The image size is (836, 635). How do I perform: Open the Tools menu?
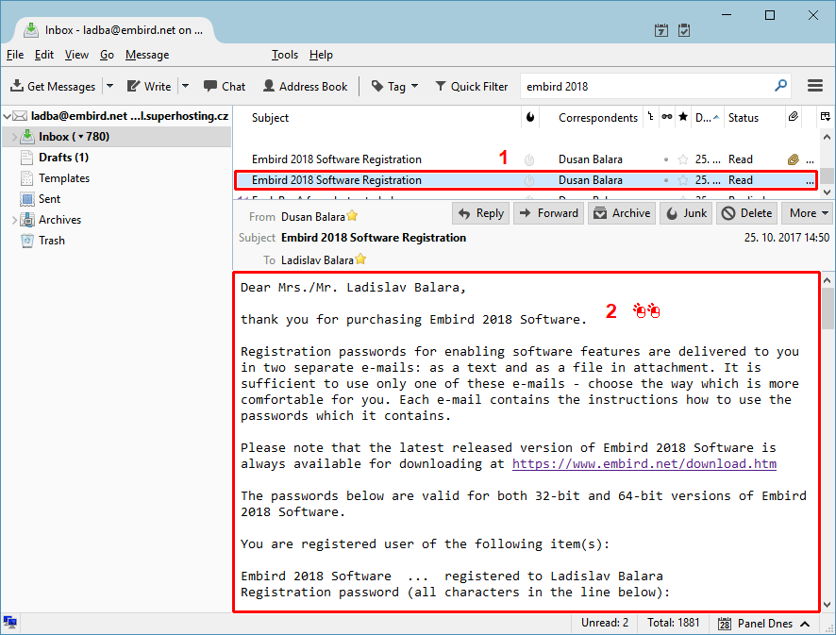285,55
